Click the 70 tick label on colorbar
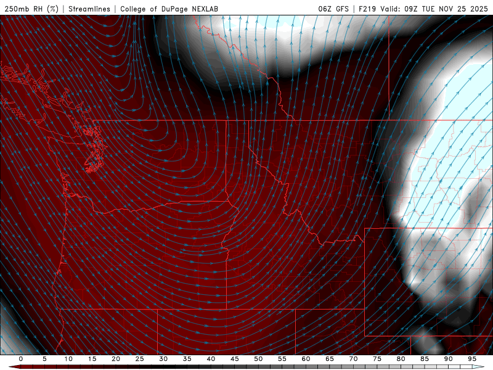This screenshot has height=370, width=493. (353, 359)
